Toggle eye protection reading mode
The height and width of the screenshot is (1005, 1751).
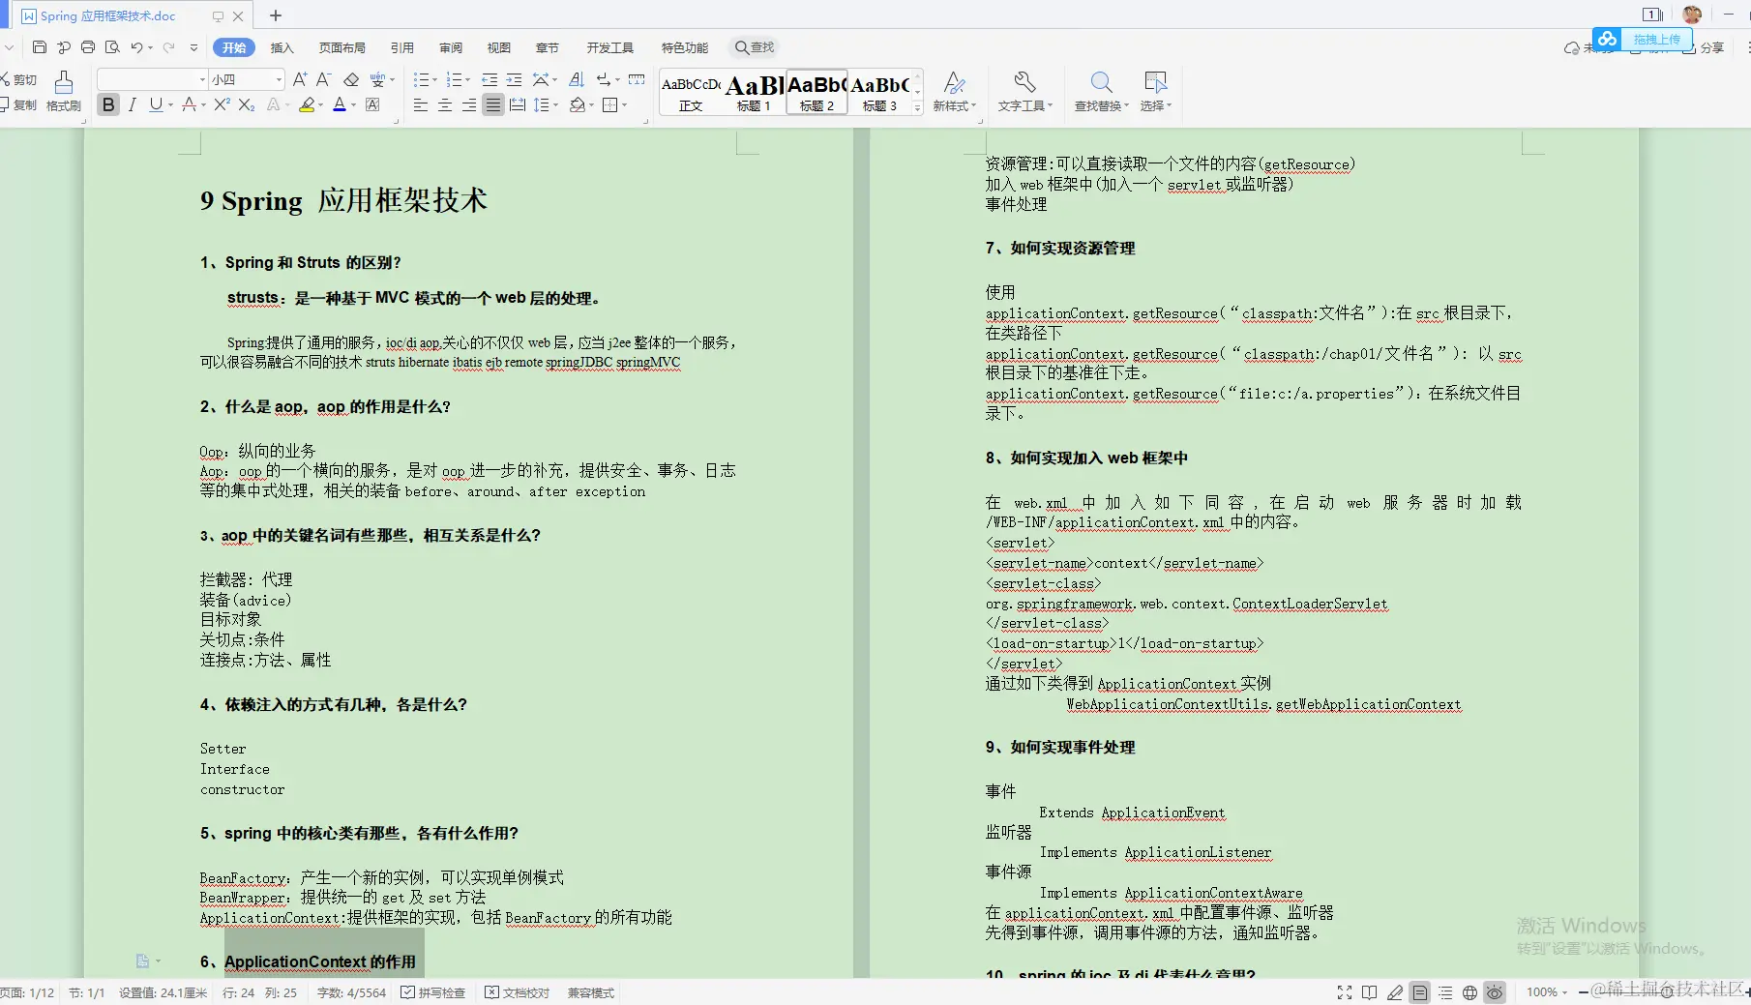[x=1495, y=992]
